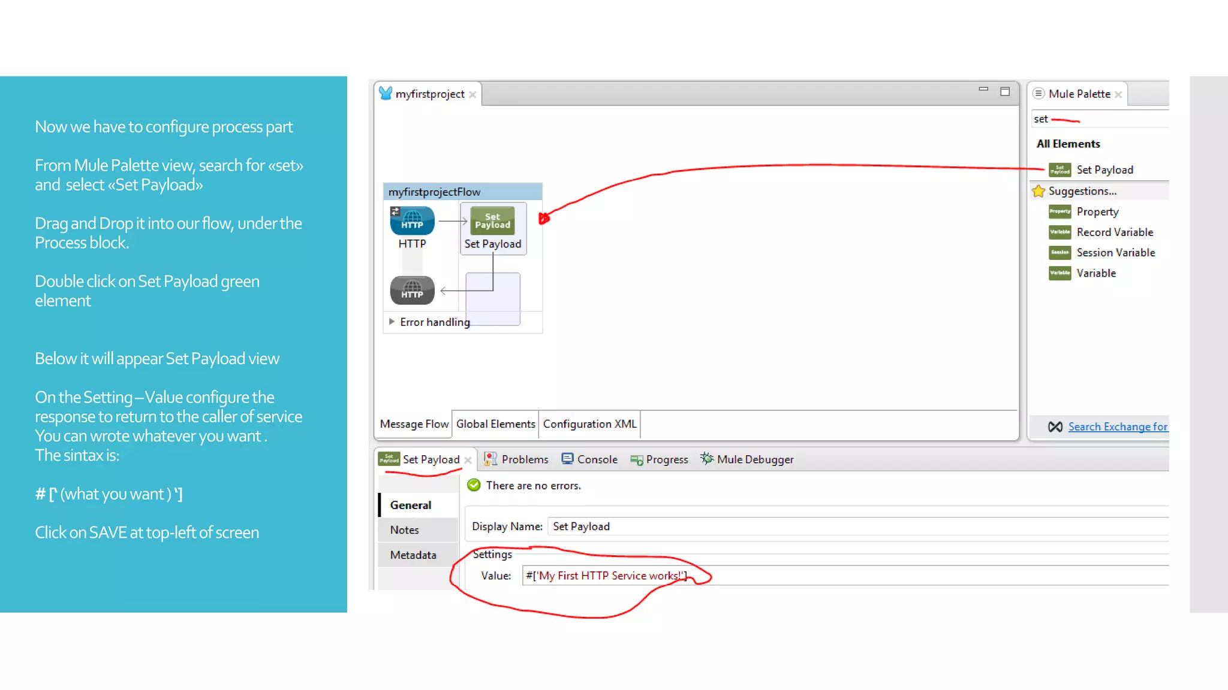The height and width of the screenshot is (690, 1228).
Task: Open the Progress tab
Action: 659,459
